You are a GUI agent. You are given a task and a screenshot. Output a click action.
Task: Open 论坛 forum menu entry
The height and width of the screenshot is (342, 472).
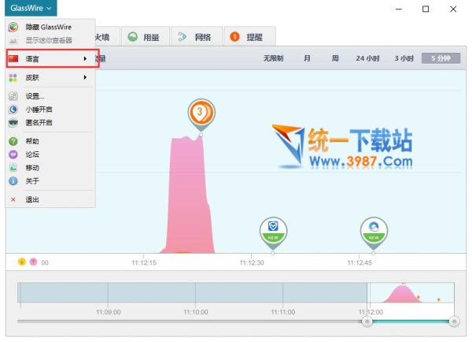pyautogui.click(x=50, y=154)
